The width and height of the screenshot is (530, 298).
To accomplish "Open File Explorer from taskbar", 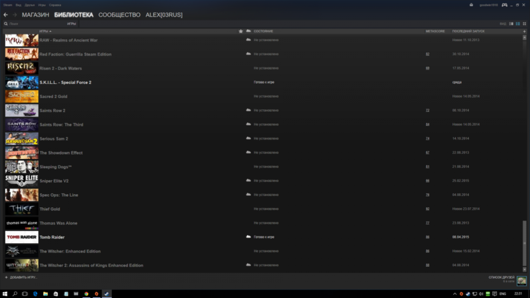I will (45, 293).
